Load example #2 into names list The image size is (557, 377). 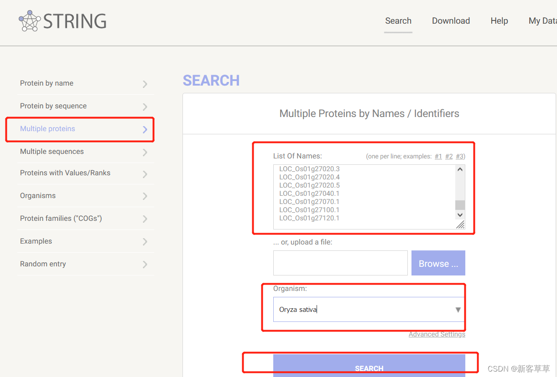point(449,157)
